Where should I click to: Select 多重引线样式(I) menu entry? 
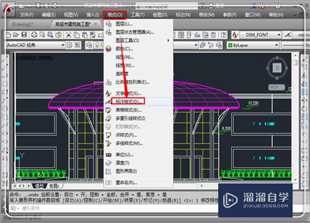click(x=138, y=118)
